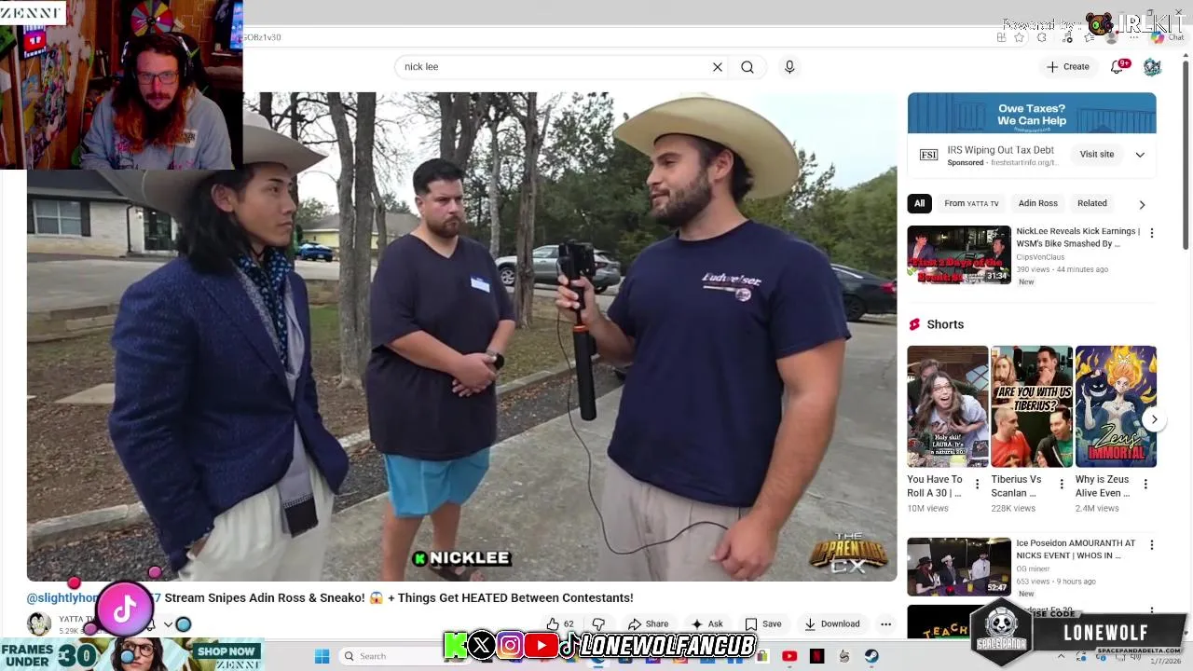Open the YouTube account avatar menu
The image size is (1193, 671).
[1153, 67]
